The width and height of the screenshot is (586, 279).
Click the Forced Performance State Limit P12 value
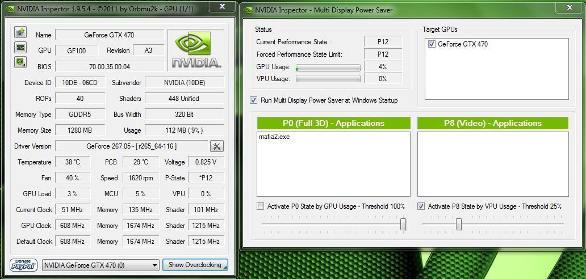pyautogui.click(x=383, y=54)
